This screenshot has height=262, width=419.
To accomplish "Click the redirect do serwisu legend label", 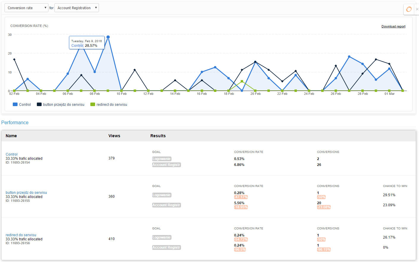I will [112, 105].
